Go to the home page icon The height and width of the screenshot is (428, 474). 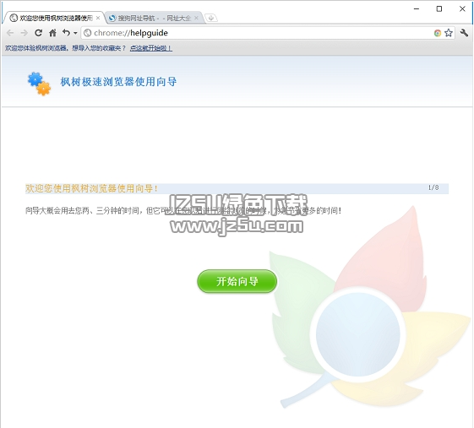coord(52,33)
